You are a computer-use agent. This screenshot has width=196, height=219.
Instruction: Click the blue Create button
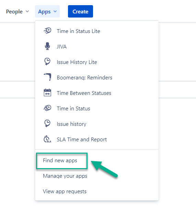coord(80,11)
